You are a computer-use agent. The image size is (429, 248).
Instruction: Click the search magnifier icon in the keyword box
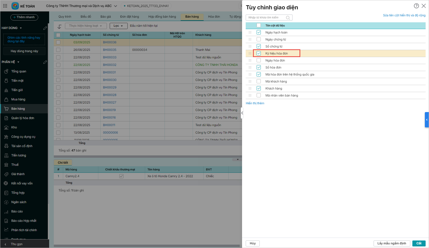click(x=288, y=18)
